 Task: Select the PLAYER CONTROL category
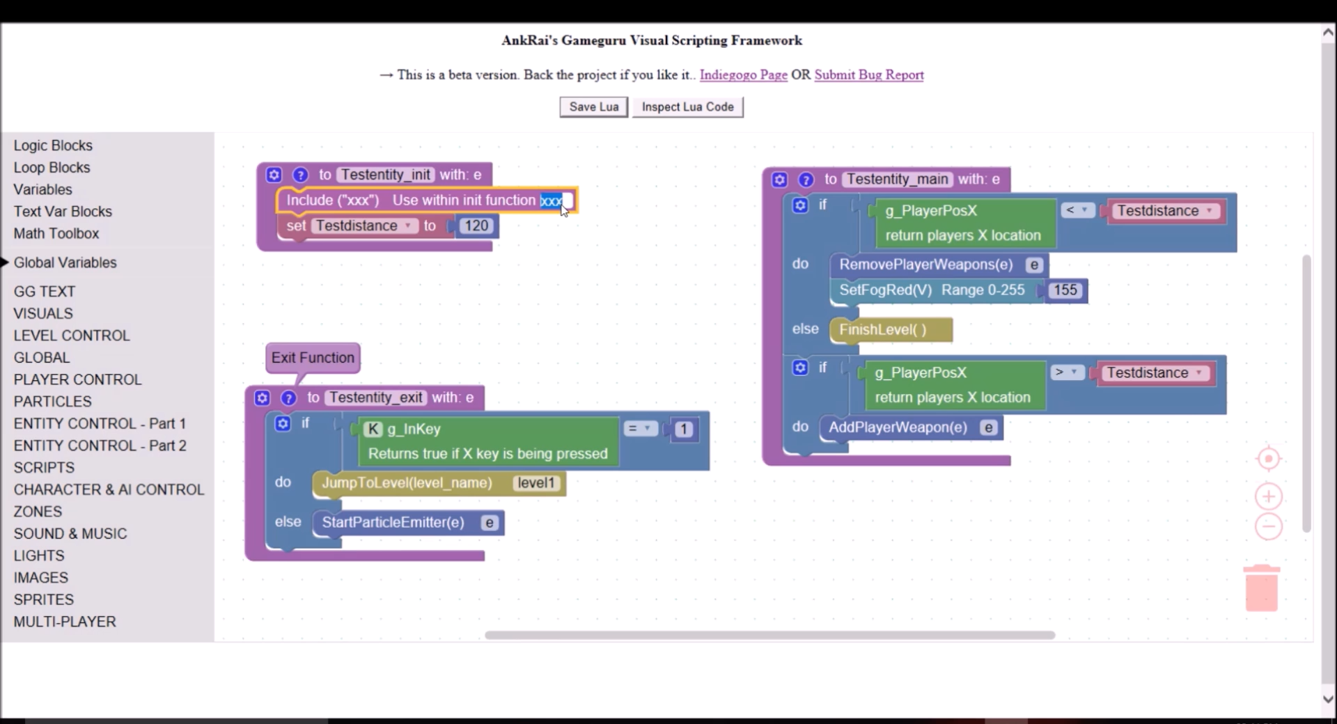pyautogui.click(x=77, y=379)
